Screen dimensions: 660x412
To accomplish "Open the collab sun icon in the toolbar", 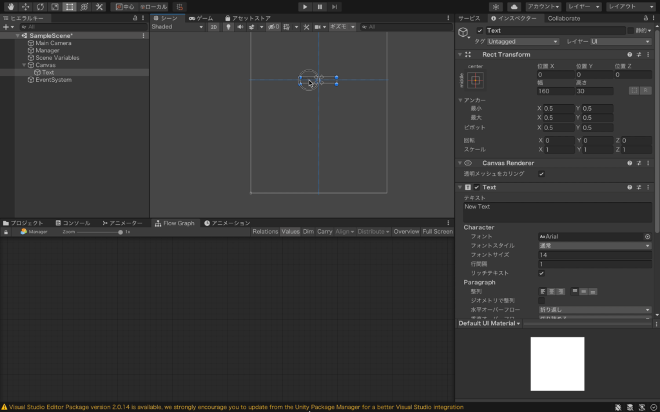I will 496,6.
